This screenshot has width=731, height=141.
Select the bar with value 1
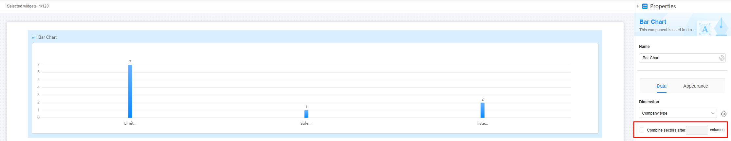[306, 114]
